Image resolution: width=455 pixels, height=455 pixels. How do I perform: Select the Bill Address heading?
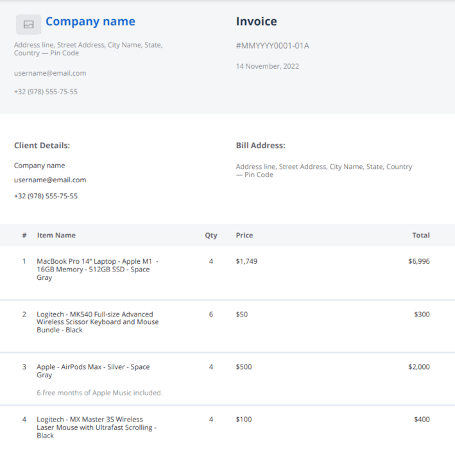pos(261,146)
